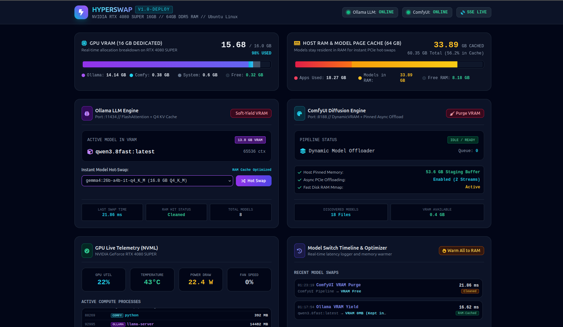This screenshot has height=327, width=563.
Task: Click the 13.8 GB VRAM badge
Action: click(250, 140)
